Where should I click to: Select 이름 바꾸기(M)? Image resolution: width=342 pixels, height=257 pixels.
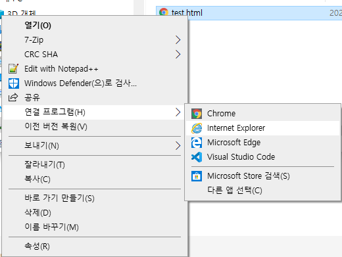(95, 227)
